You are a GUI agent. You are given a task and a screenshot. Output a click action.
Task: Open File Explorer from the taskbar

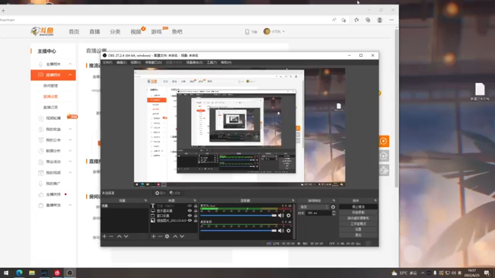[x=32, y=273]
